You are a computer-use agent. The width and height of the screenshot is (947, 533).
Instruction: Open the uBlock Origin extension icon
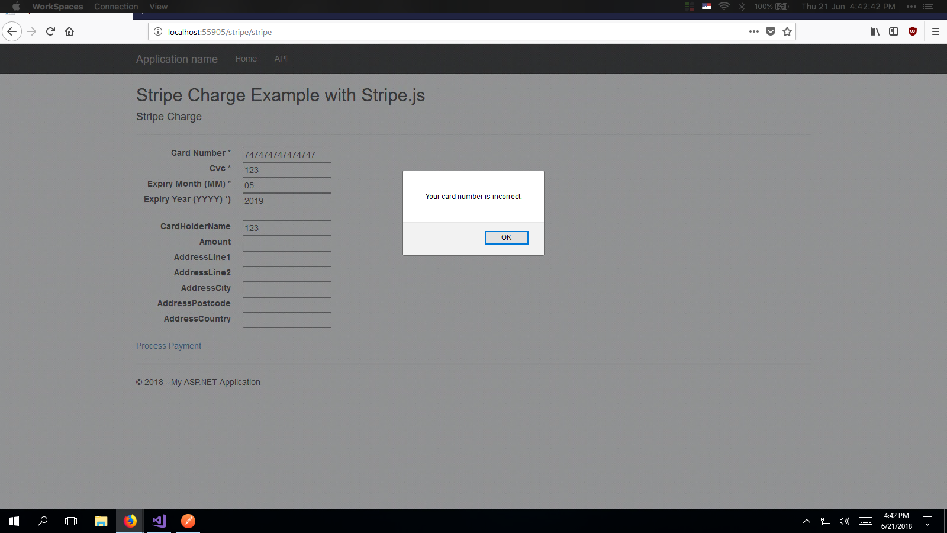tap(913, 31)
